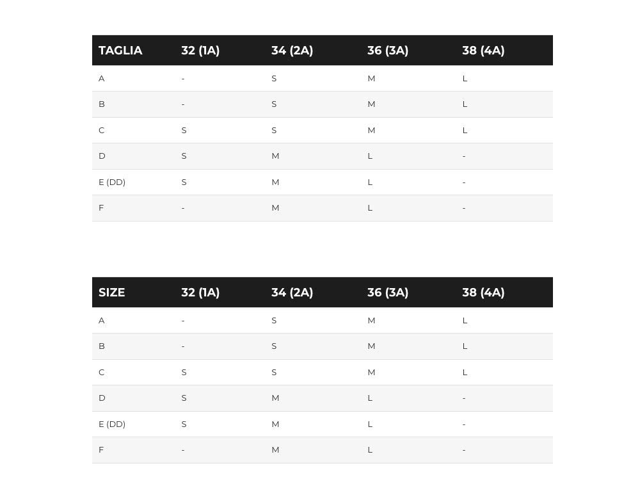Click the L cell in row F, SIZE table
The image size is (640, 500).
tap(370, 450)
